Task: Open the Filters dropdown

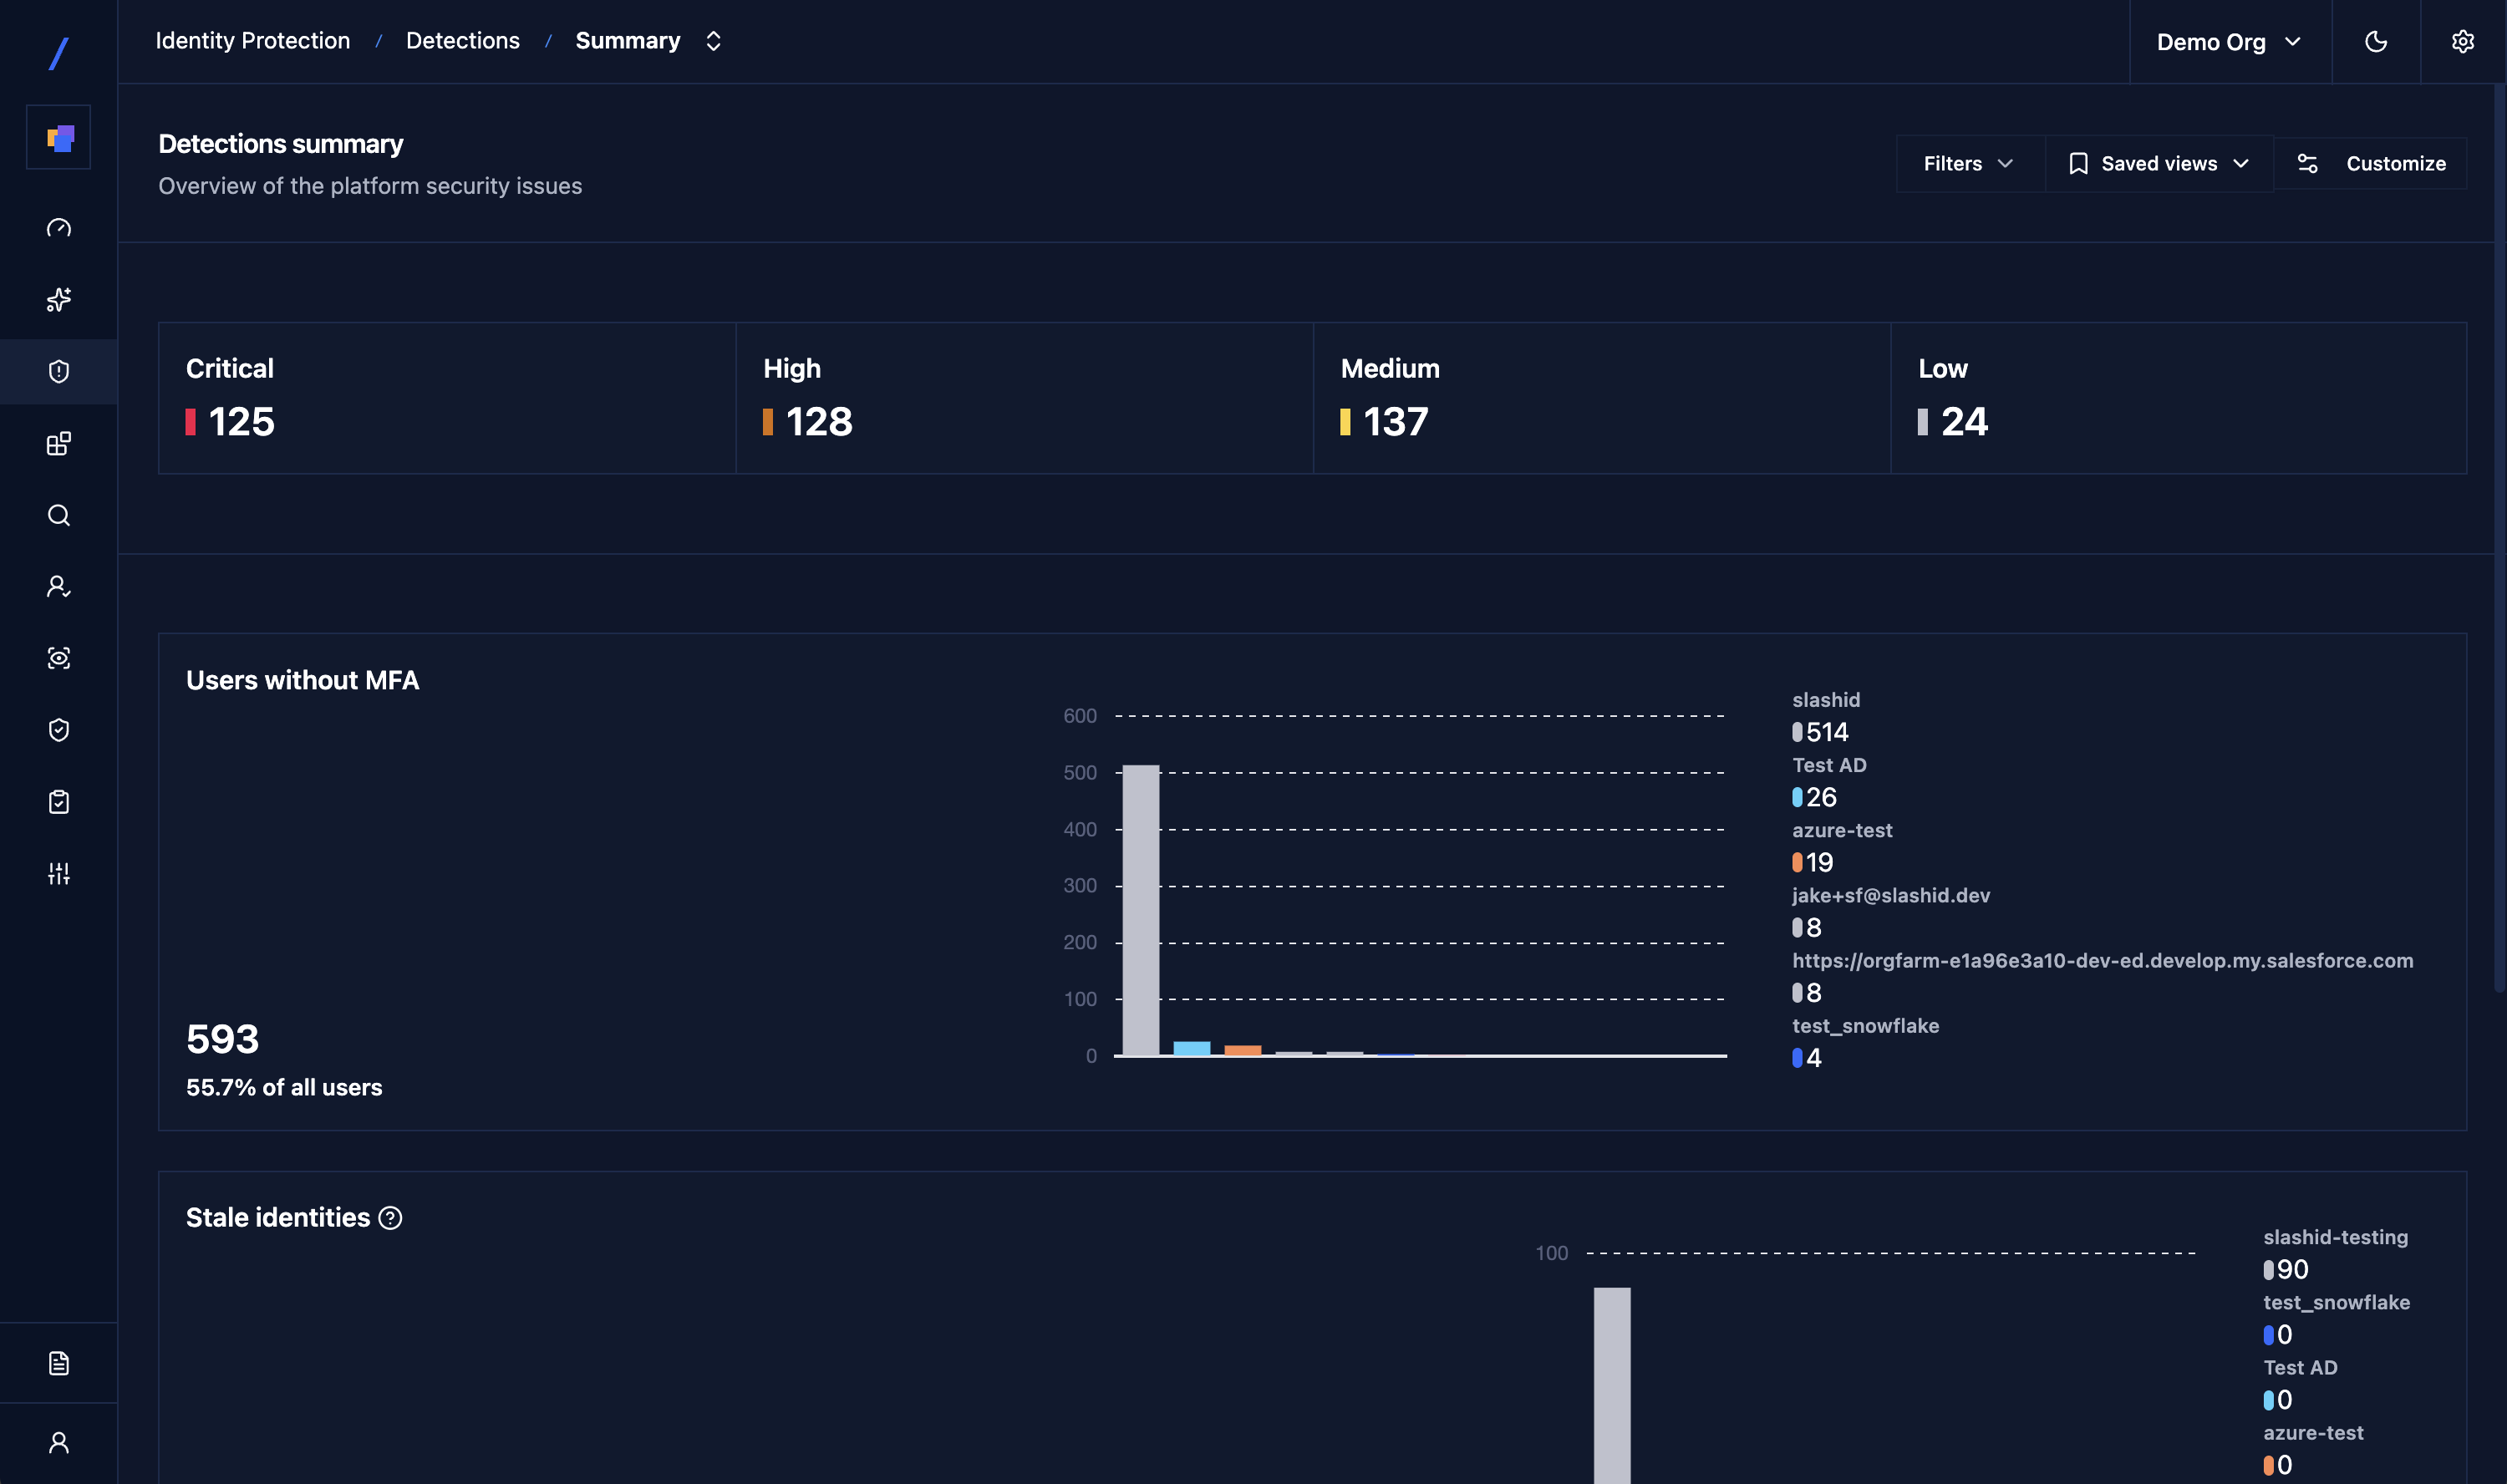Action: 1966,163
